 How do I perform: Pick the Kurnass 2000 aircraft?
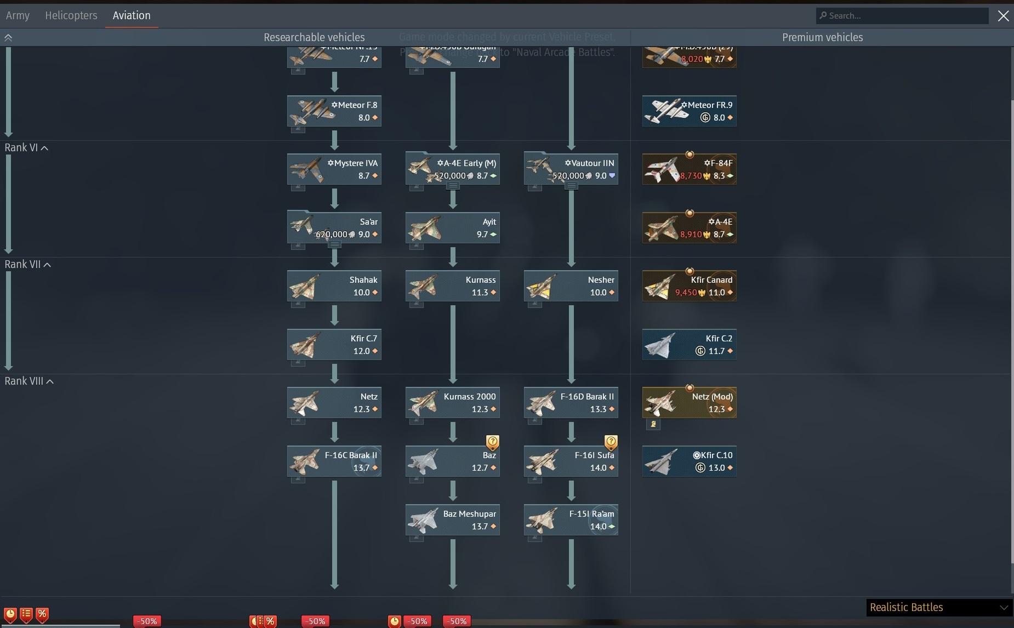point(453,403)
